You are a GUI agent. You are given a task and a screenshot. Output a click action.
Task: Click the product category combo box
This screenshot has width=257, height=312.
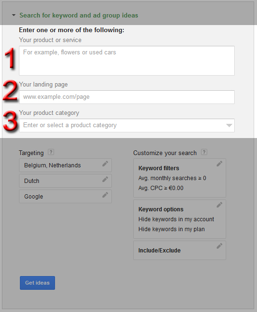(x=127, y=125)
